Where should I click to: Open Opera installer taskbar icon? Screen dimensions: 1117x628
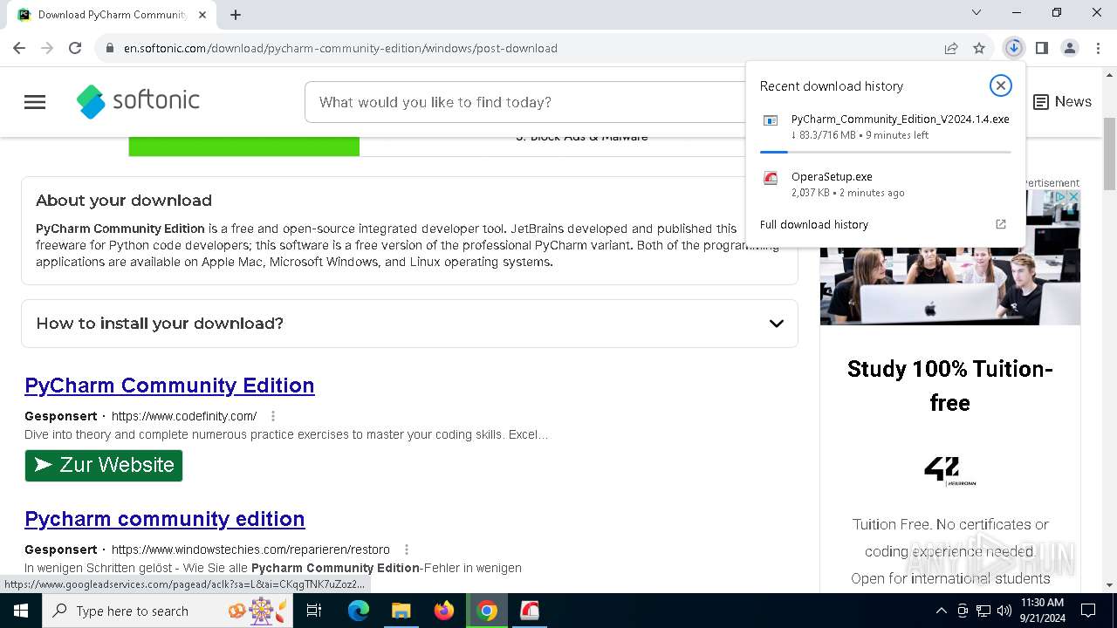pyautogui.click(x=530, y=611)
